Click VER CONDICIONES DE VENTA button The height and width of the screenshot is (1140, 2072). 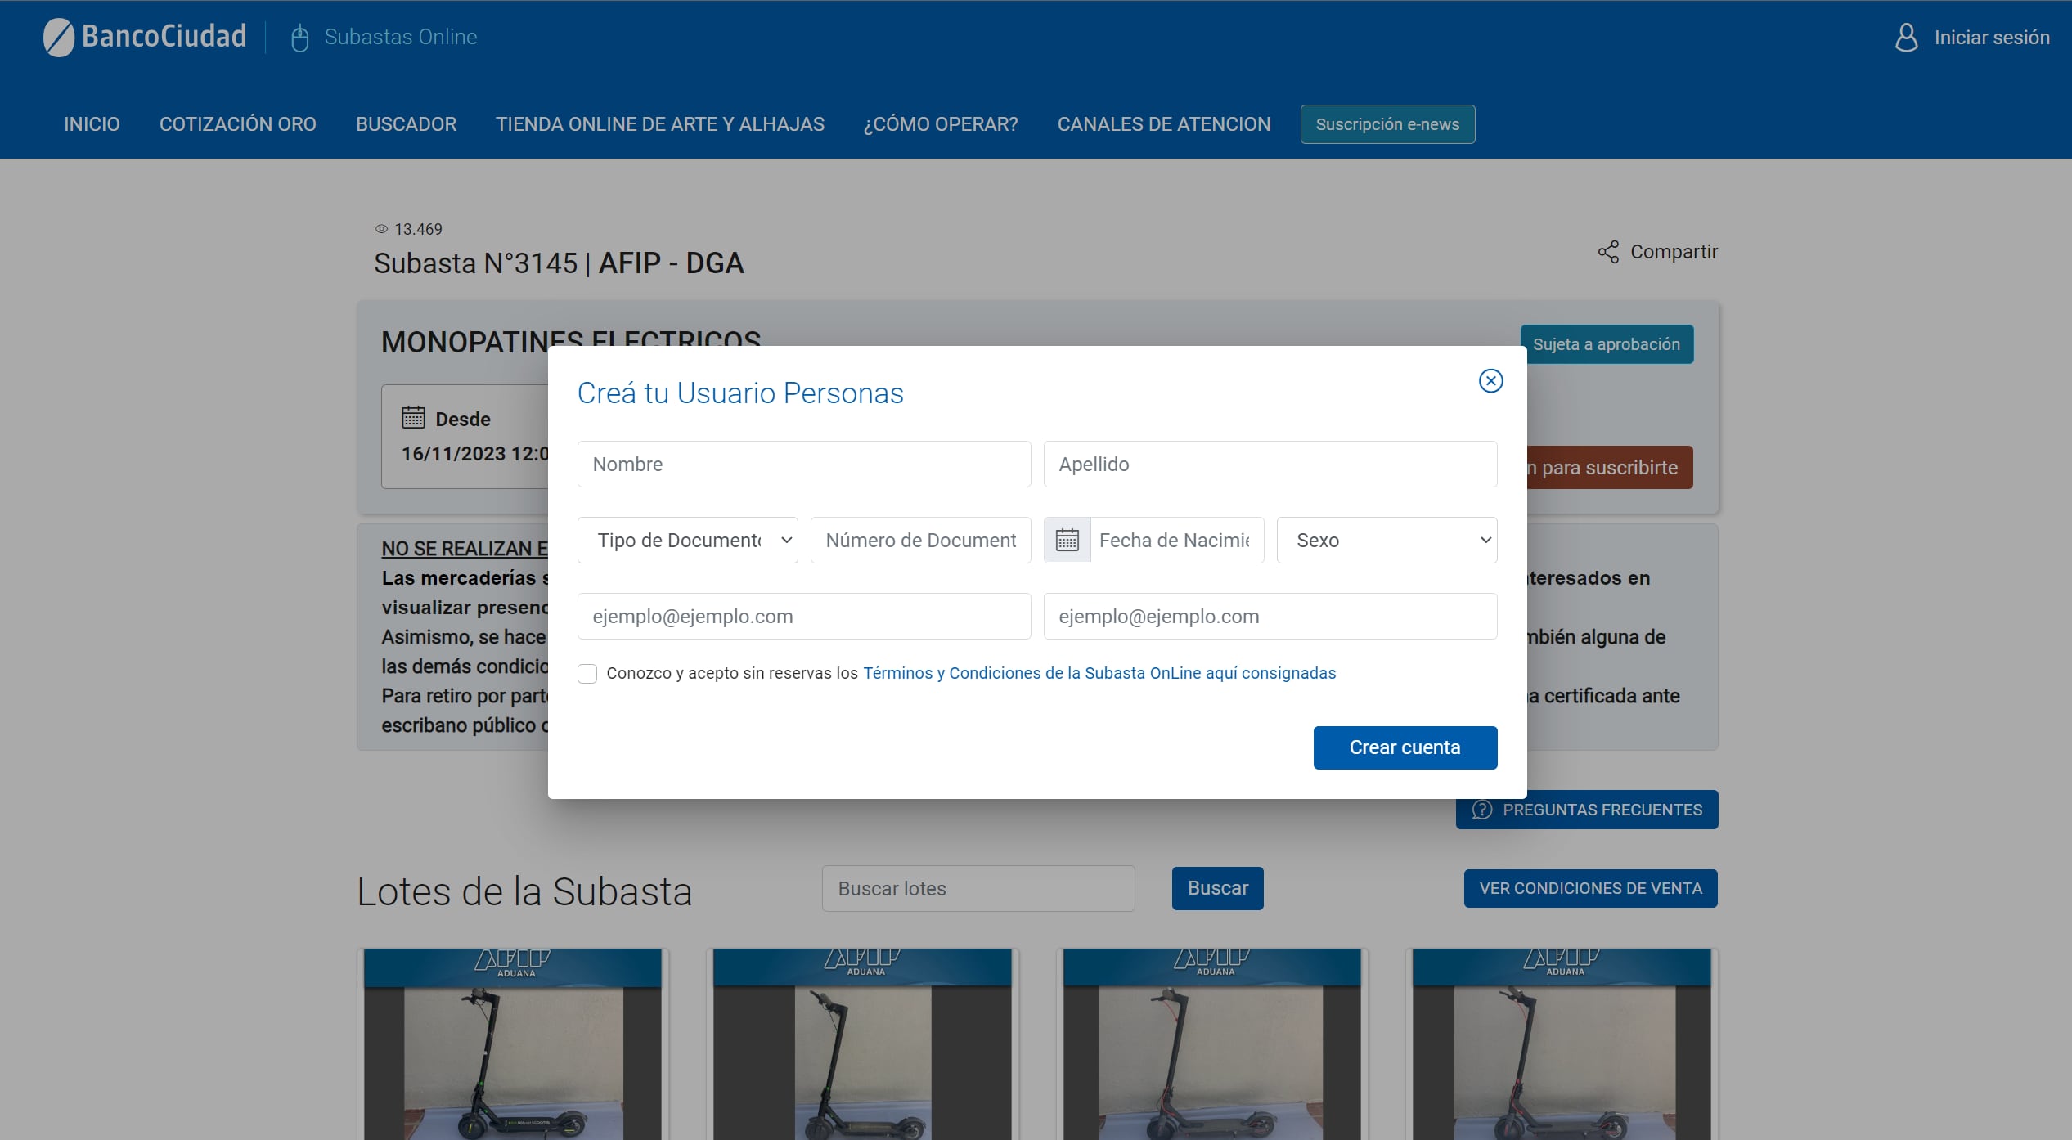1590,888
